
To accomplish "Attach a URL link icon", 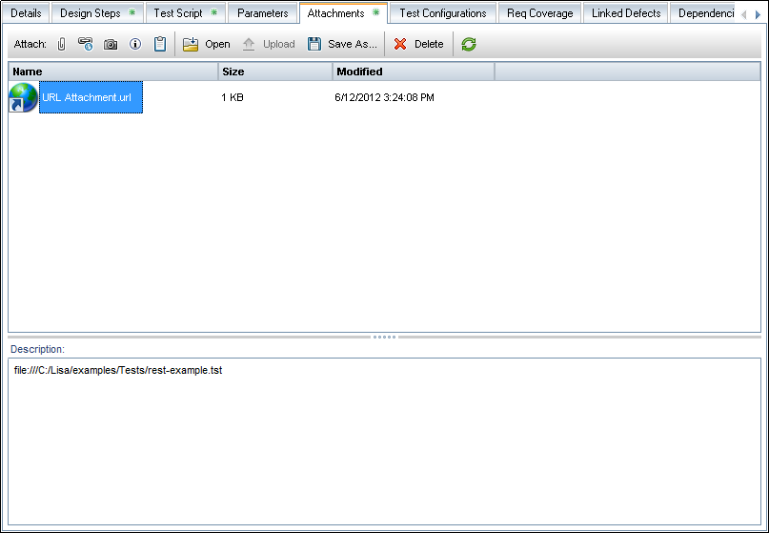I will tap(86, 44).
